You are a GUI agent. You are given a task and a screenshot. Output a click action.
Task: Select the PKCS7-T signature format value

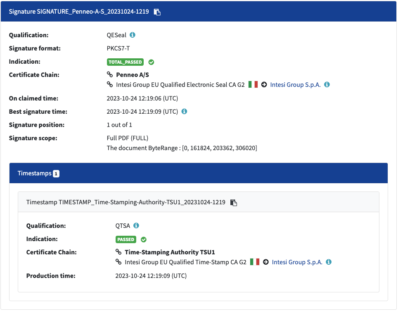[118, 48]
